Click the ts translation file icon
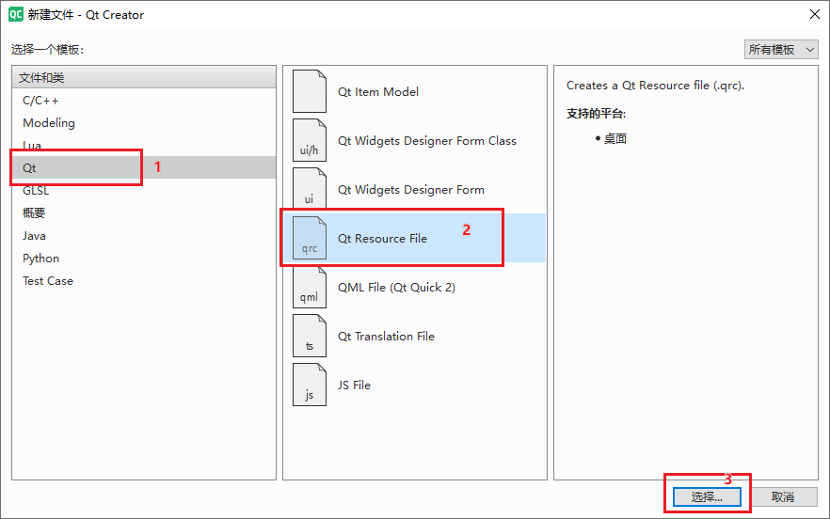Screen dimensions: 830x519 [310, 336]
